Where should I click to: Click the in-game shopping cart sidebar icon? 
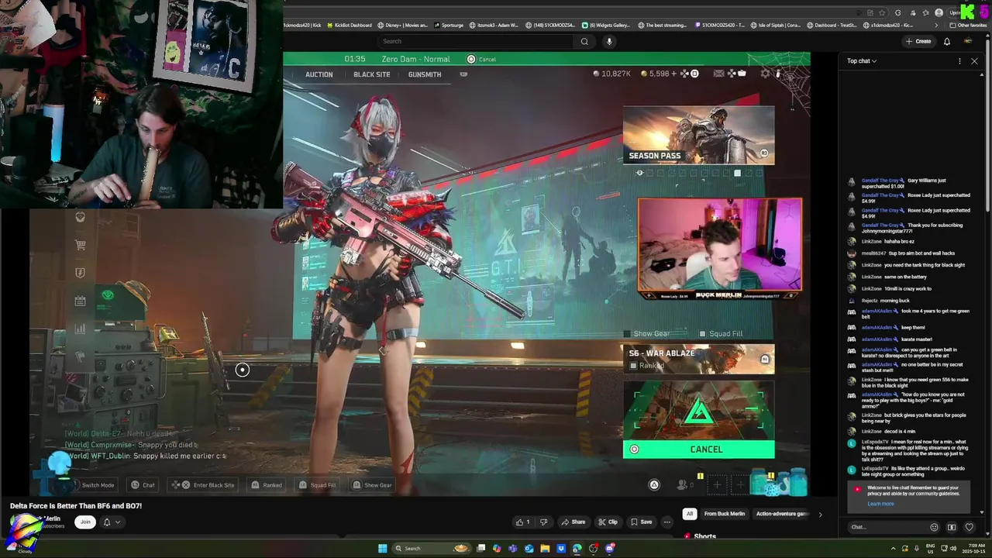click(80, 245)
